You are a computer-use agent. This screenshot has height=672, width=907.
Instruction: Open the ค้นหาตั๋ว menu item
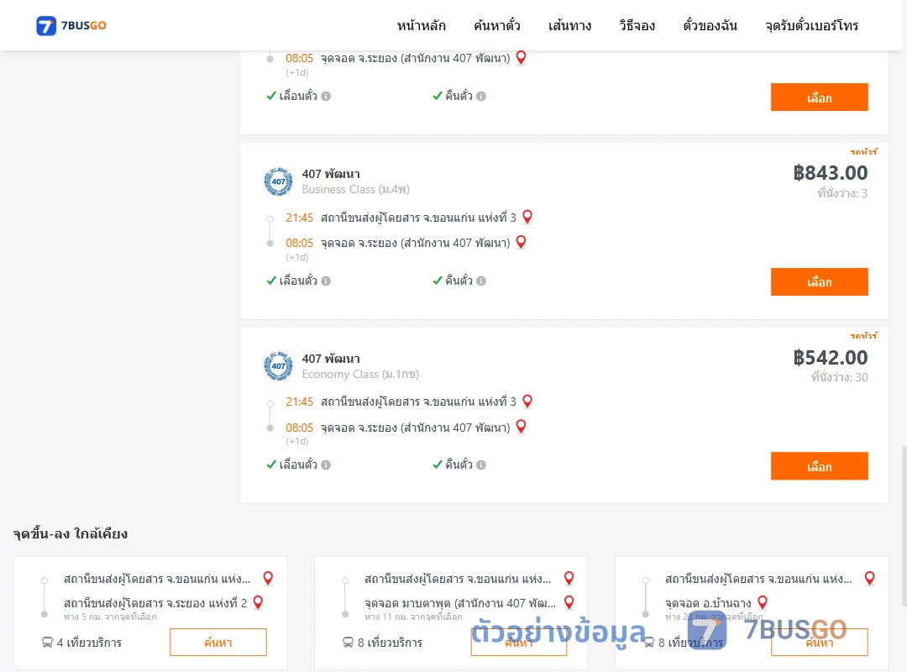497,25
